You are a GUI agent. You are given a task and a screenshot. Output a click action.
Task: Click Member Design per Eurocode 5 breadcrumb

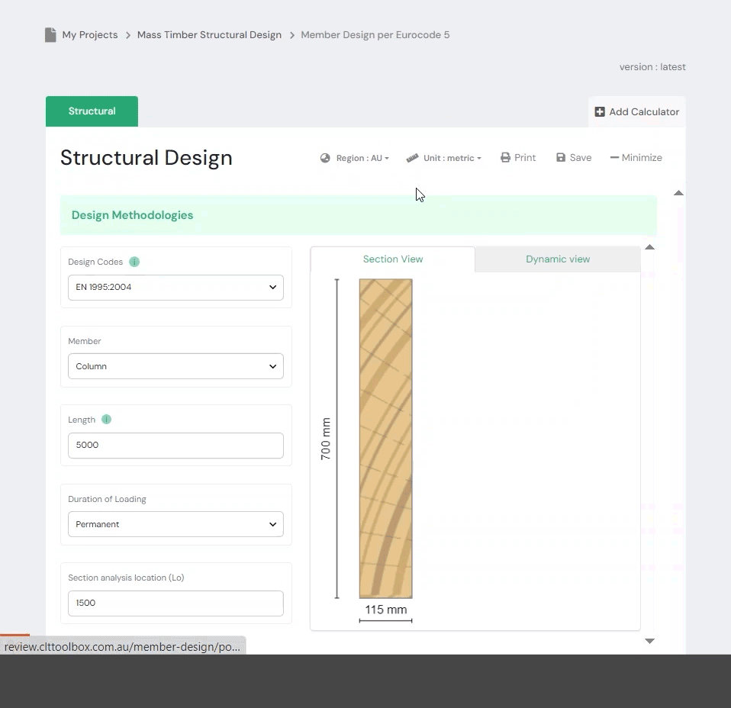pyautogui.click(x=375, y=35)
